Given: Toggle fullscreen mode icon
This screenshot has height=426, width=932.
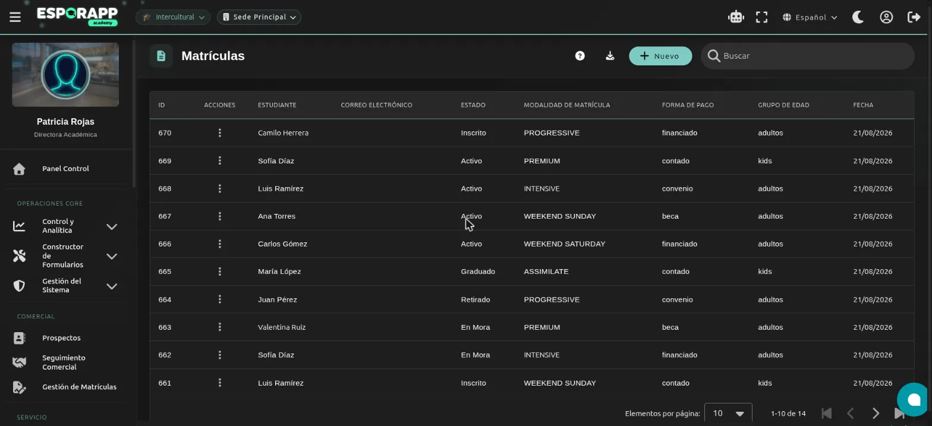Looking at the screenshot, I should 761,17.
